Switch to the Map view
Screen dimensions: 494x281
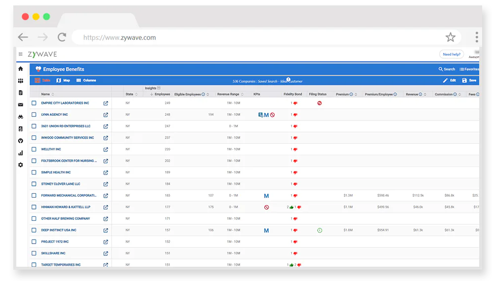click(63, 80)
